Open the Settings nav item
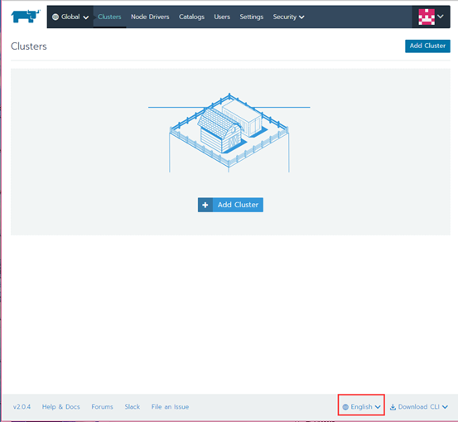Screen dimensions: 458x422 (x=252, y=17)
